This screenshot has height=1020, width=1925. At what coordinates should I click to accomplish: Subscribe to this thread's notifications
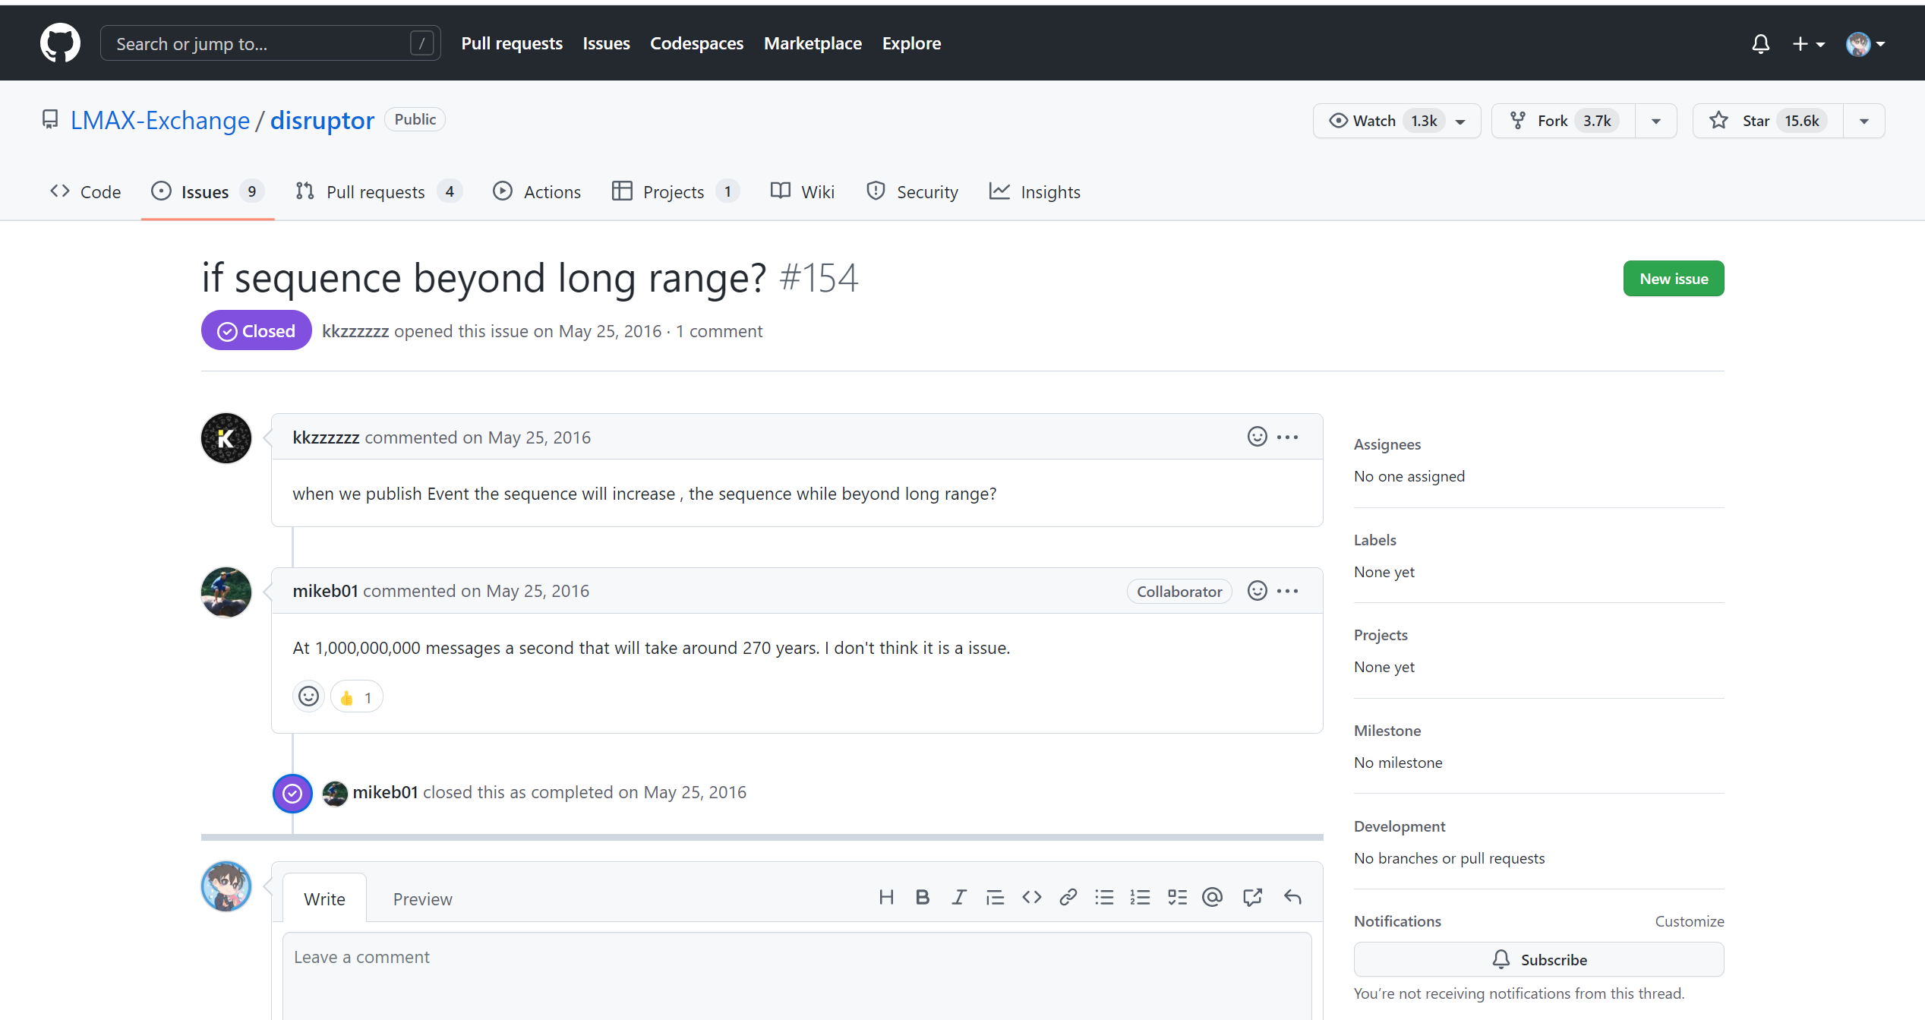pos(1538,959)
